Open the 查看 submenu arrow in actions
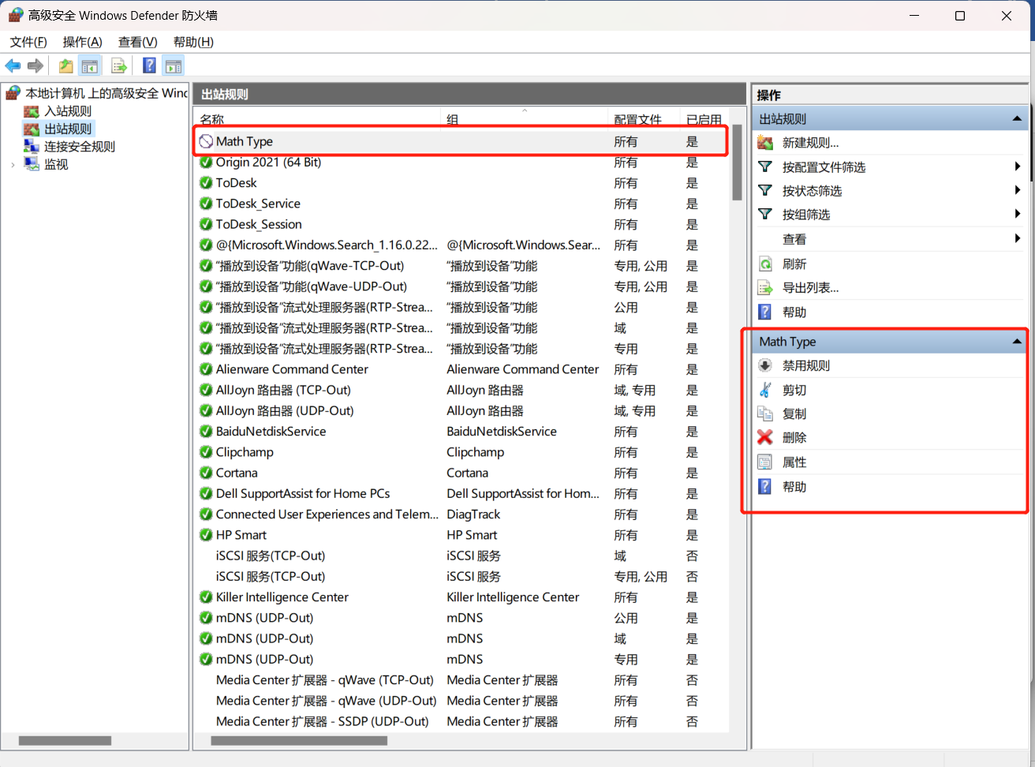 point(1018,238)
